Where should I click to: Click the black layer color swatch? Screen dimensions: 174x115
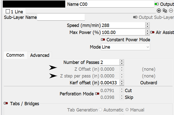34,4
